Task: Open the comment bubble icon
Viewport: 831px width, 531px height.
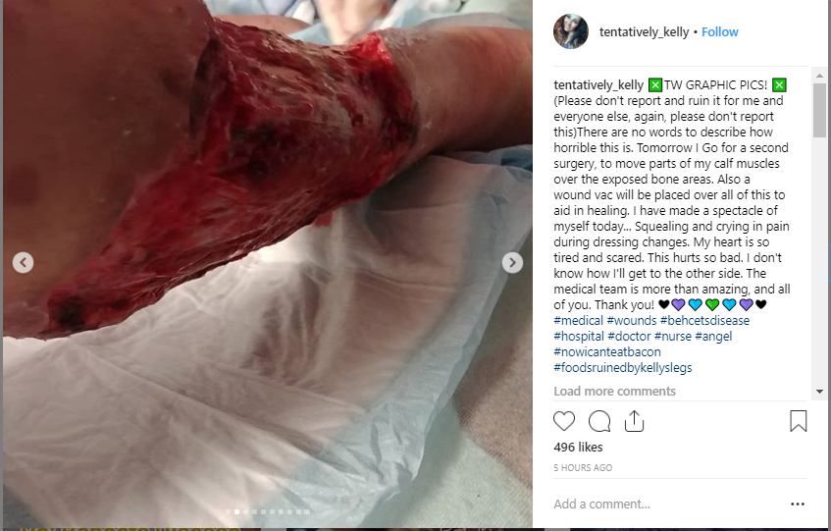Action: click(x=599, y=421)
